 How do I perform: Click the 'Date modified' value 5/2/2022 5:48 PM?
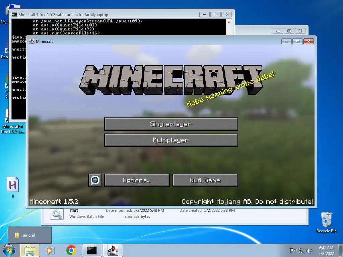click(149, 210)
